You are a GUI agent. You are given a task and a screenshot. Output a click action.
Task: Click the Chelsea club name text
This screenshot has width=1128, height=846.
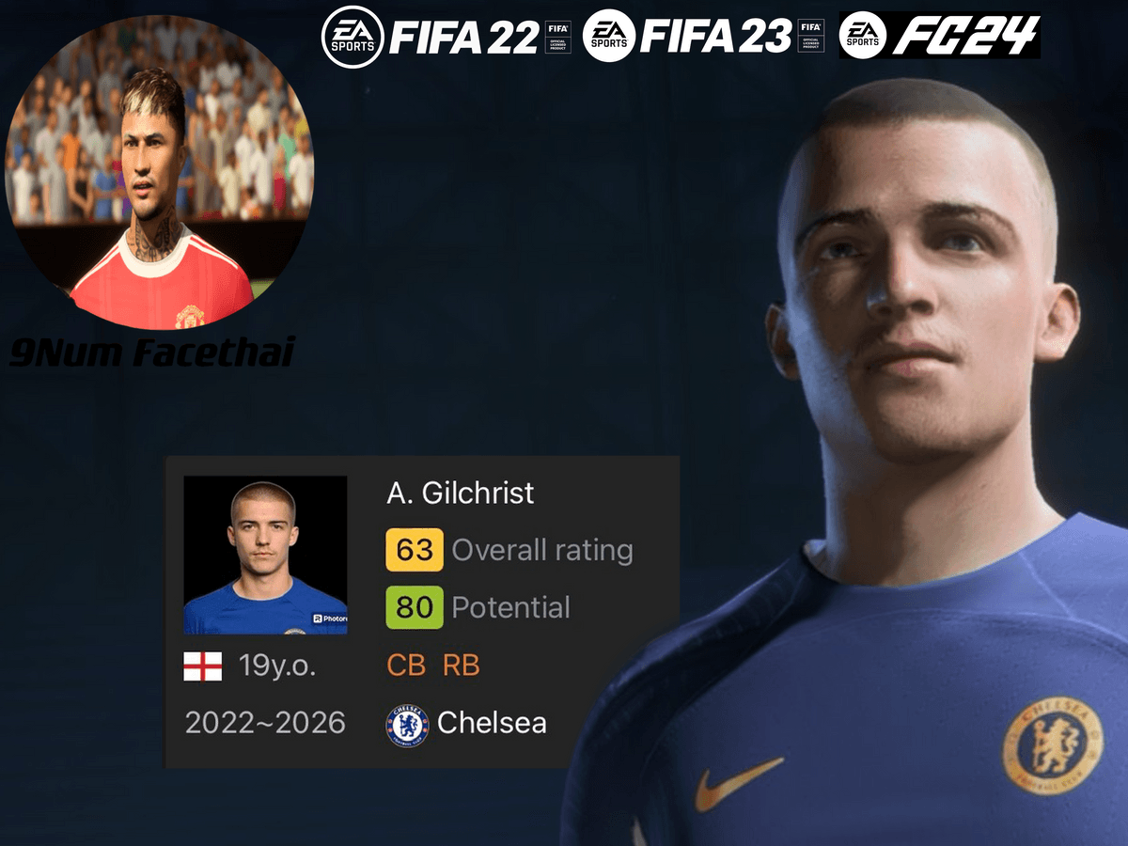tap(492, 723)
